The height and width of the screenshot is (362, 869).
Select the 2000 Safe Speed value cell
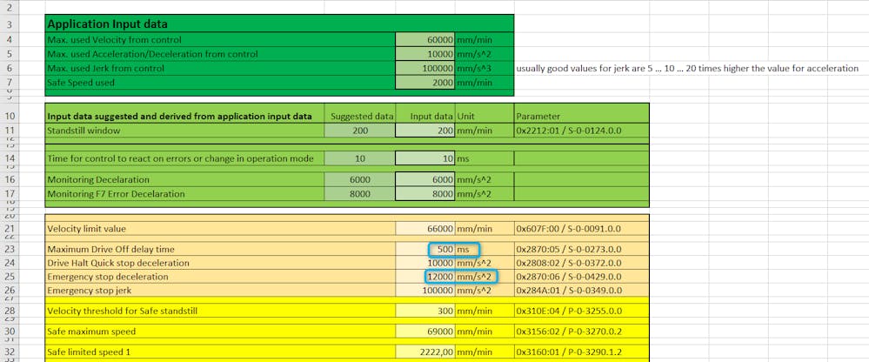coord(425,83)
